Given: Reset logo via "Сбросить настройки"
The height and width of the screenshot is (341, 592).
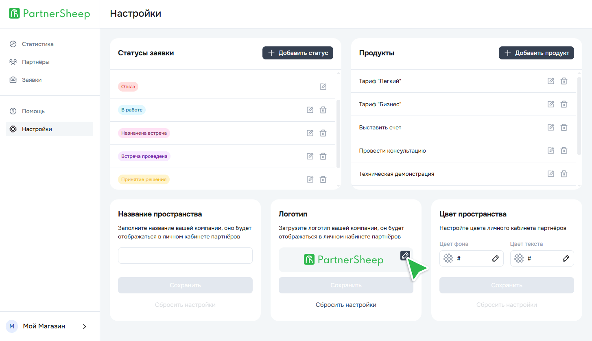Looking at the screenshot, I should (346, 305).
